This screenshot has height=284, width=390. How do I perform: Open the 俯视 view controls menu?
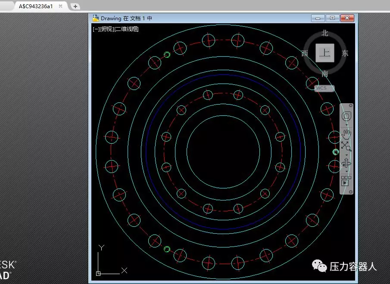point(107,29)
